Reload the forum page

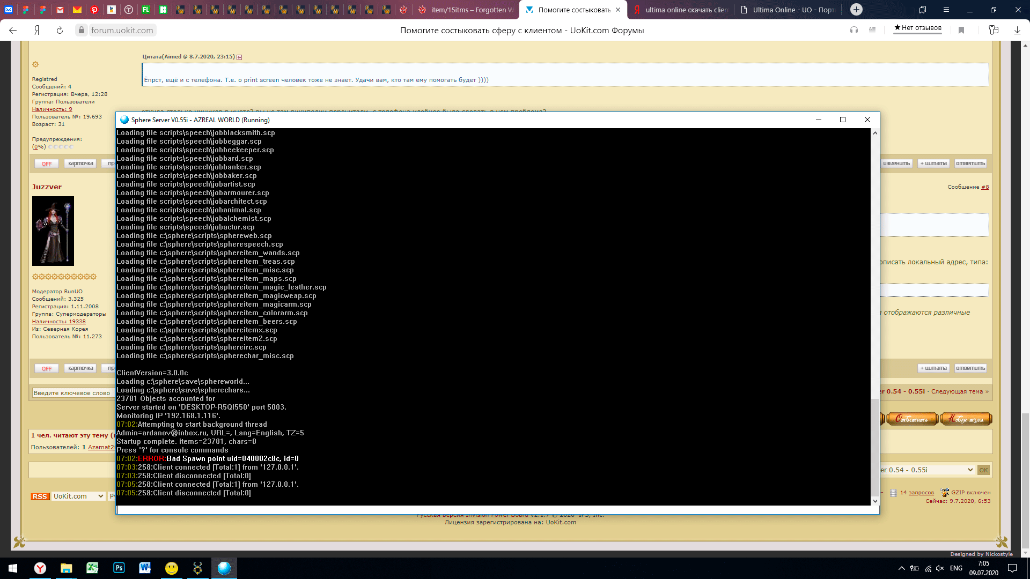point(60,31)
